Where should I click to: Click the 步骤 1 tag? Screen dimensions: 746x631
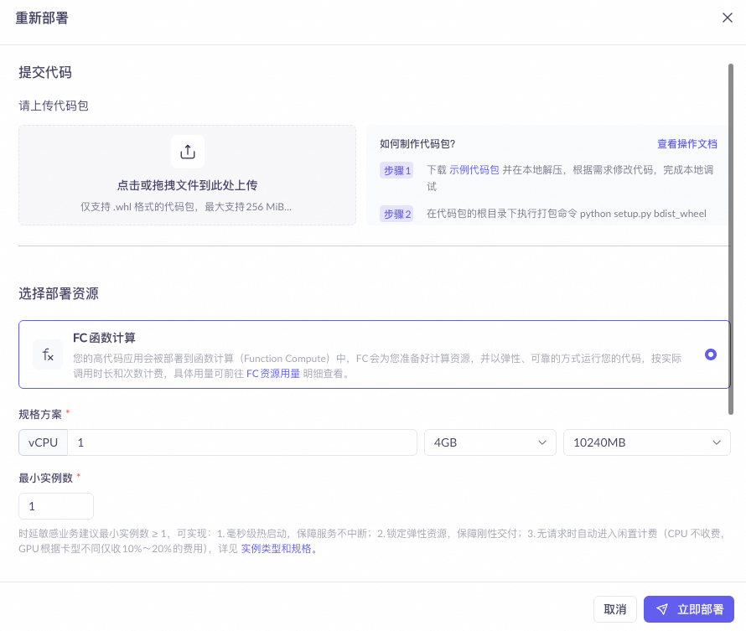click(396, 170)
